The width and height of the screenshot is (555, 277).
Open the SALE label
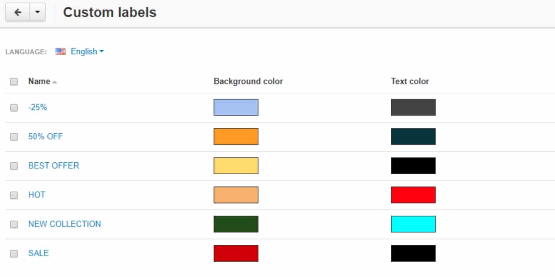click(39, 253)
